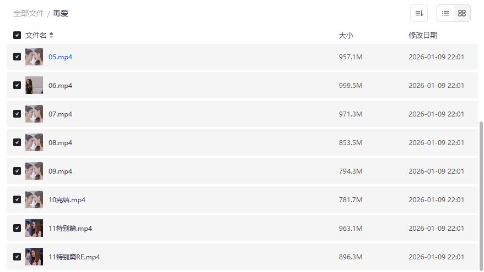
Task: Switch to grid view layout
Action: [462, 13]
